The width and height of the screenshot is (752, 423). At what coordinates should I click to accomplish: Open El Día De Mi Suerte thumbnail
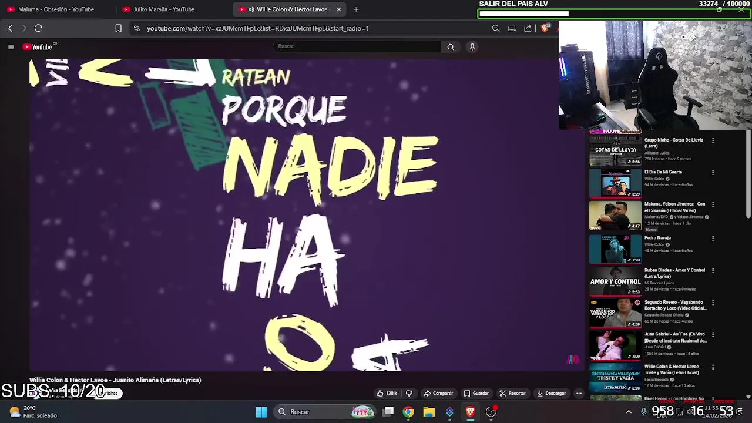click(x=615, y=183)
